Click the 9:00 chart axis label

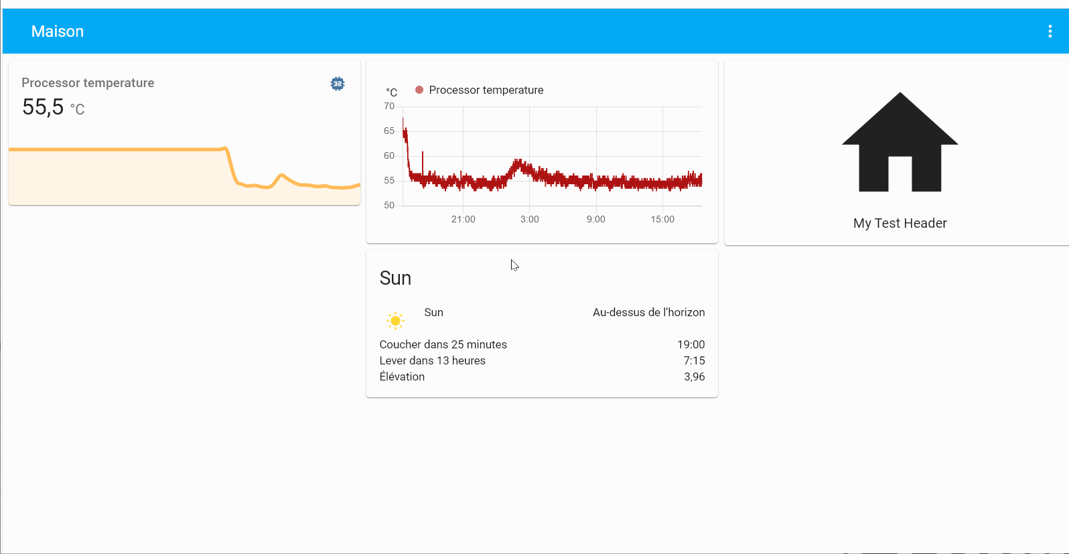(596, 219)
